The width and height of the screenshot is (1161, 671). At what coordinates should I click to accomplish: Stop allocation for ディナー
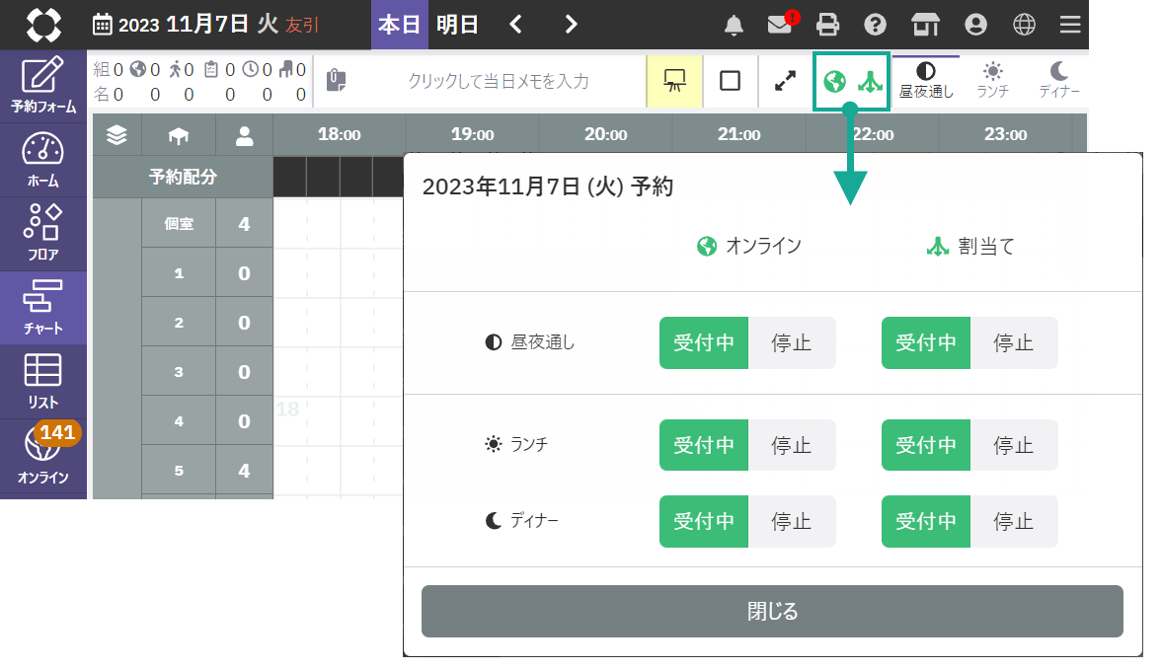coord(1013,521)
